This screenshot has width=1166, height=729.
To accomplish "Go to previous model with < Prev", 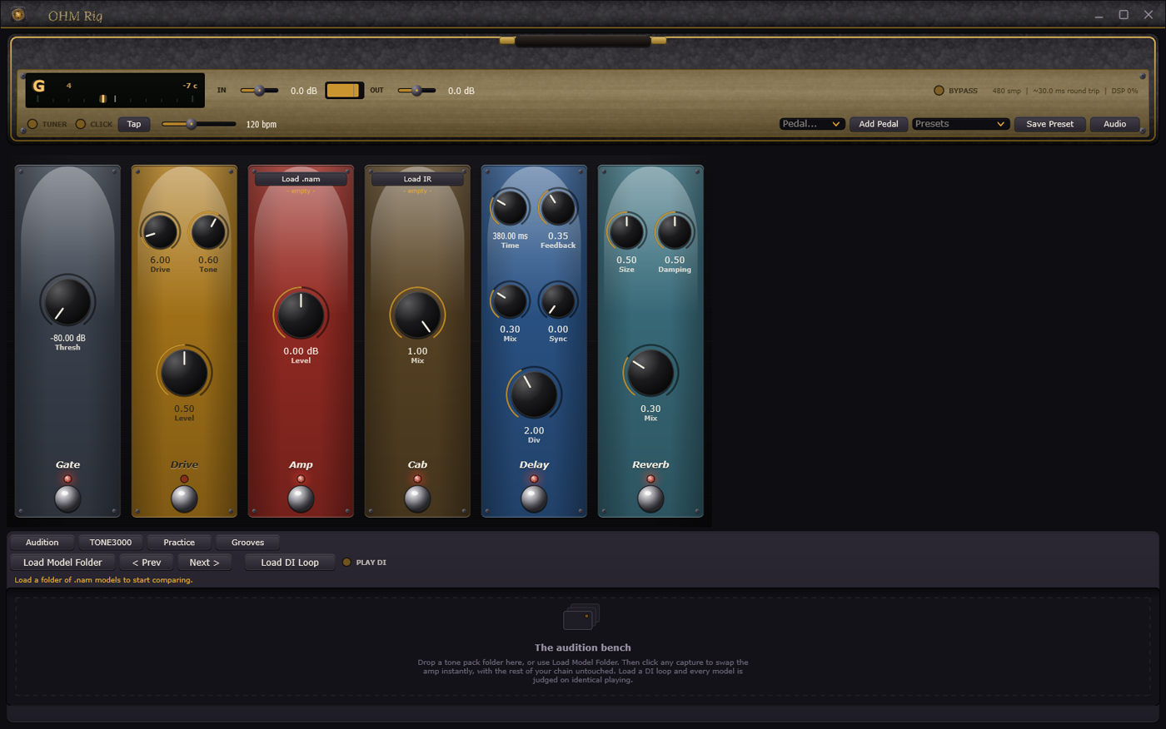I will 147,563.
